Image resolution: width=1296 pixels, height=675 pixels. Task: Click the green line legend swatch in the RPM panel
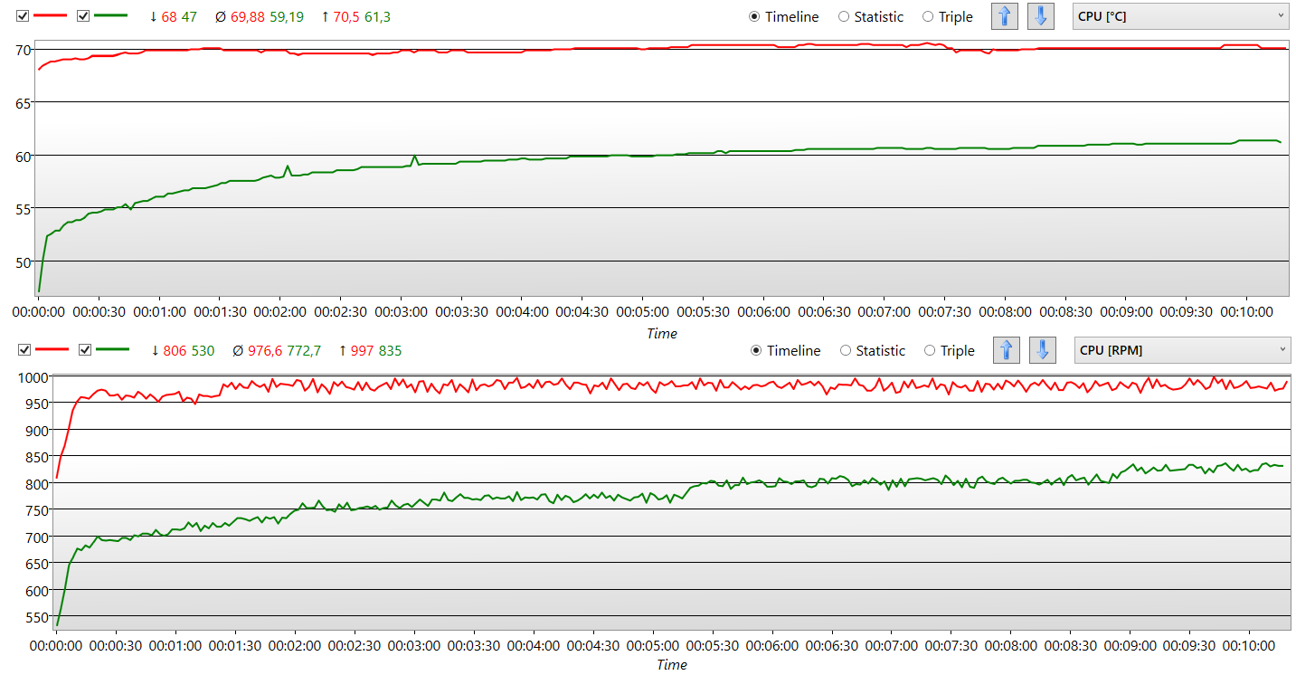[x=112, y=350]
